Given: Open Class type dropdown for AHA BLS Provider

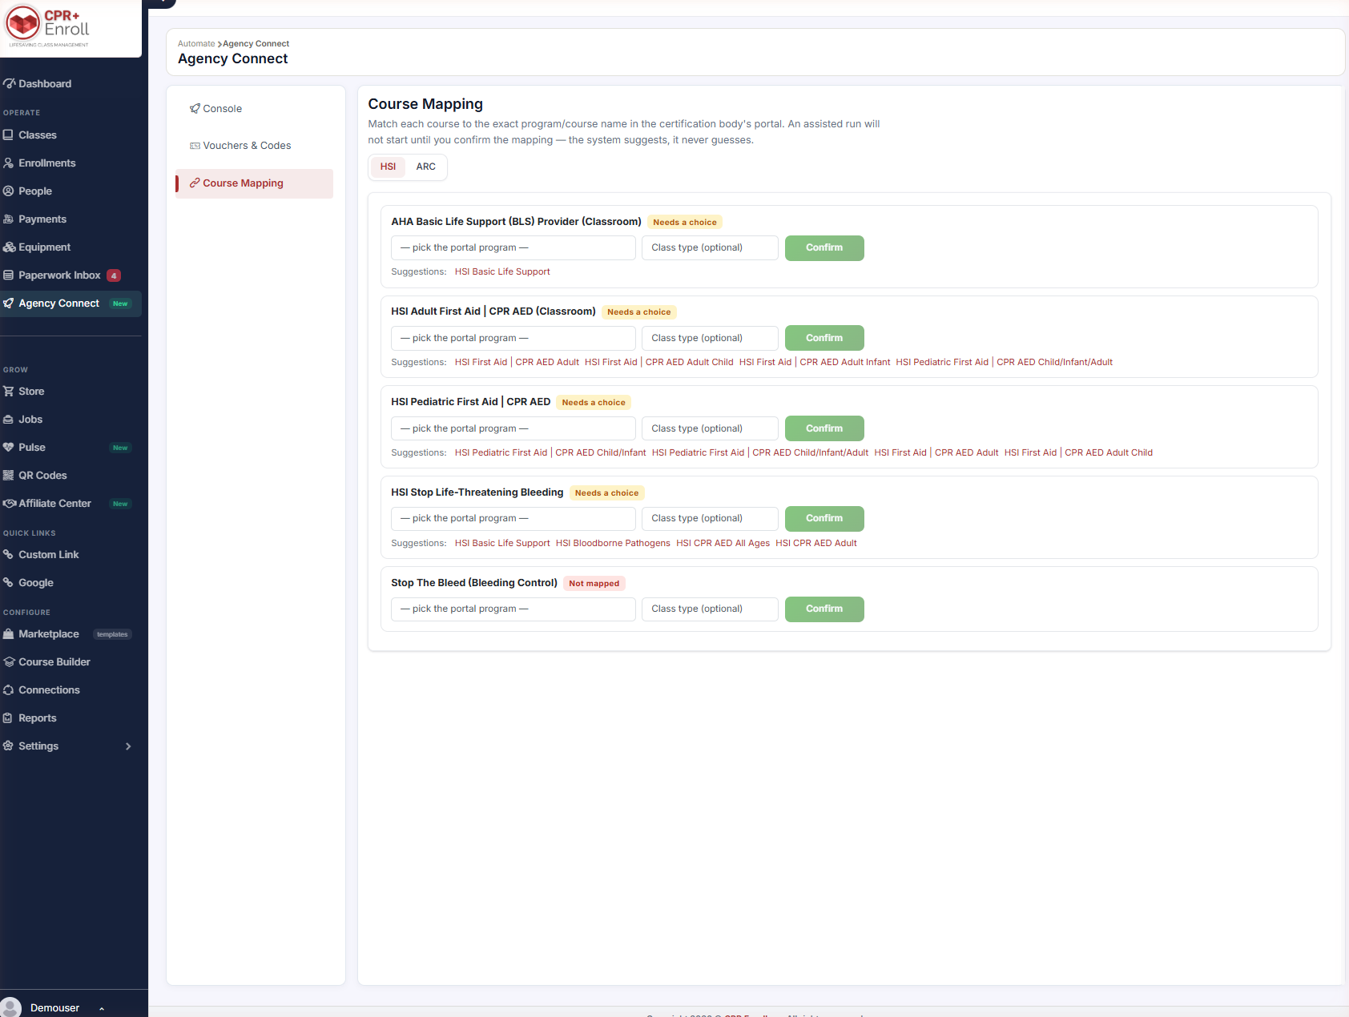Looking at the screenshot, I should point(710,248).
